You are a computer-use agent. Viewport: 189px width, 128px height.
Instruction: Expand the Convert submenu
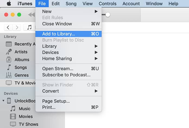(68, 91)
